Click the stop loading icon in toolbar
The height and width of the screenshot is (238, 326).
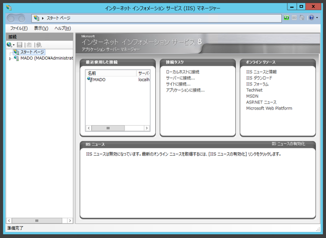[294, 18]
